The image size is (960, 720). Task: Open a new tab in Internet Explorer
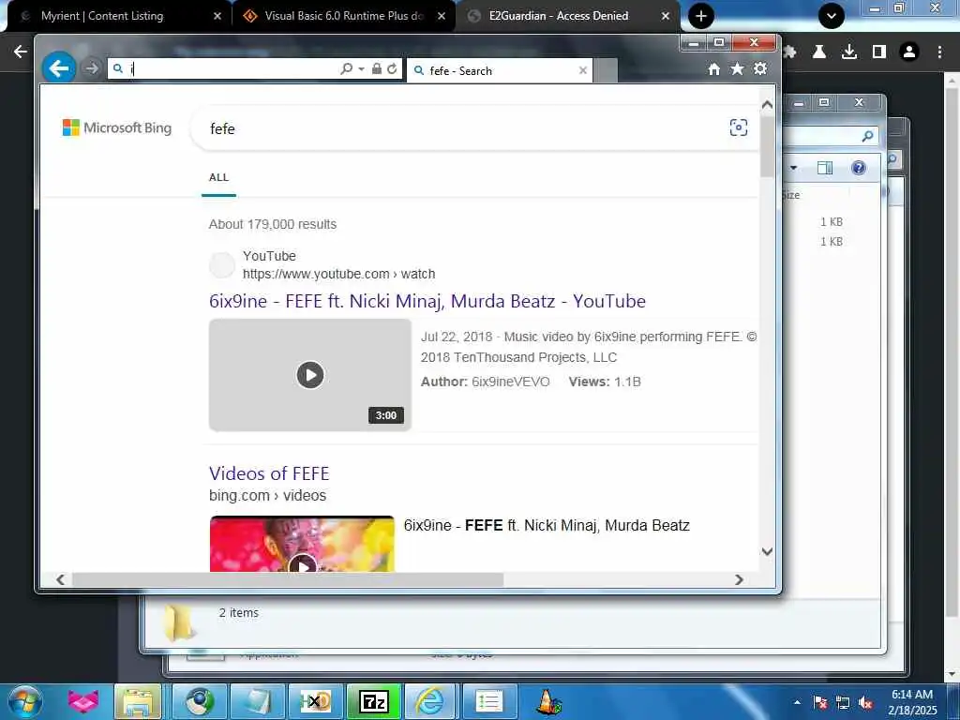606,70
